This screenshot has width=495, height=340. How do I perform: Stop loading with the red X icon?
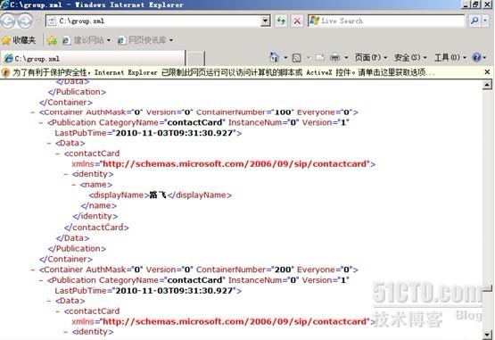click(297, 21)
